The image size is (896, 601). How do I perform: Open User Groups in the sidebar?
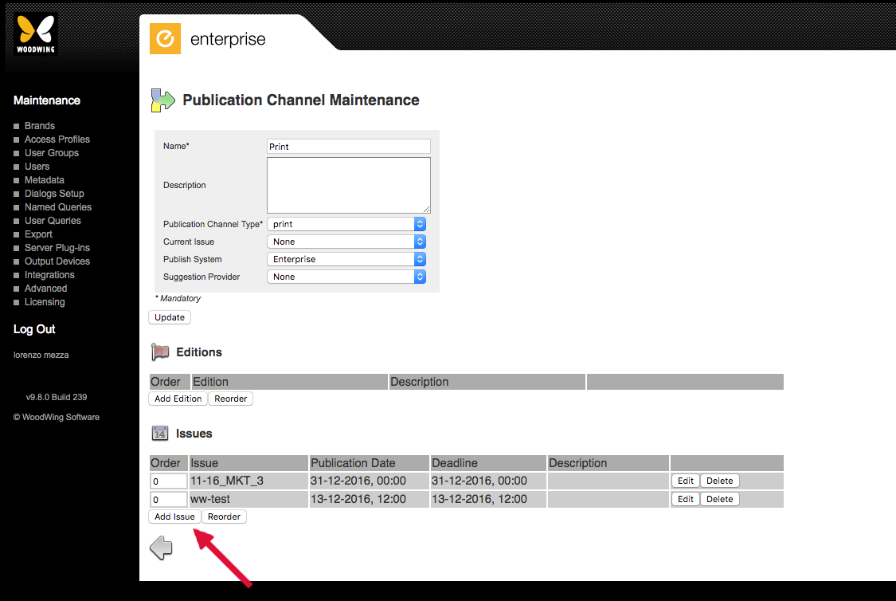(x=52, y=153)
